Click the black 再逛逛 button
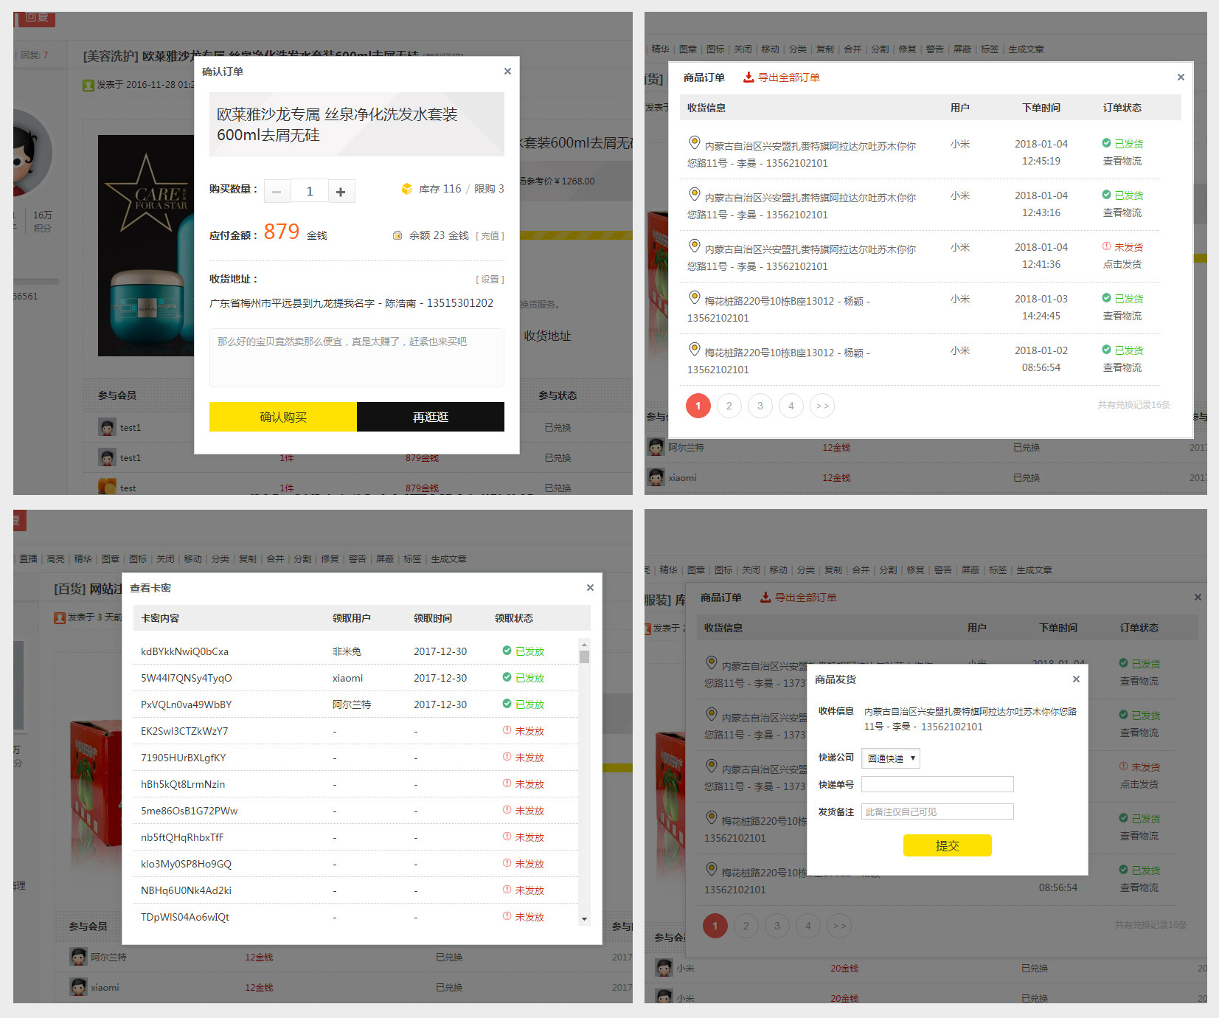 pos(431,417)
